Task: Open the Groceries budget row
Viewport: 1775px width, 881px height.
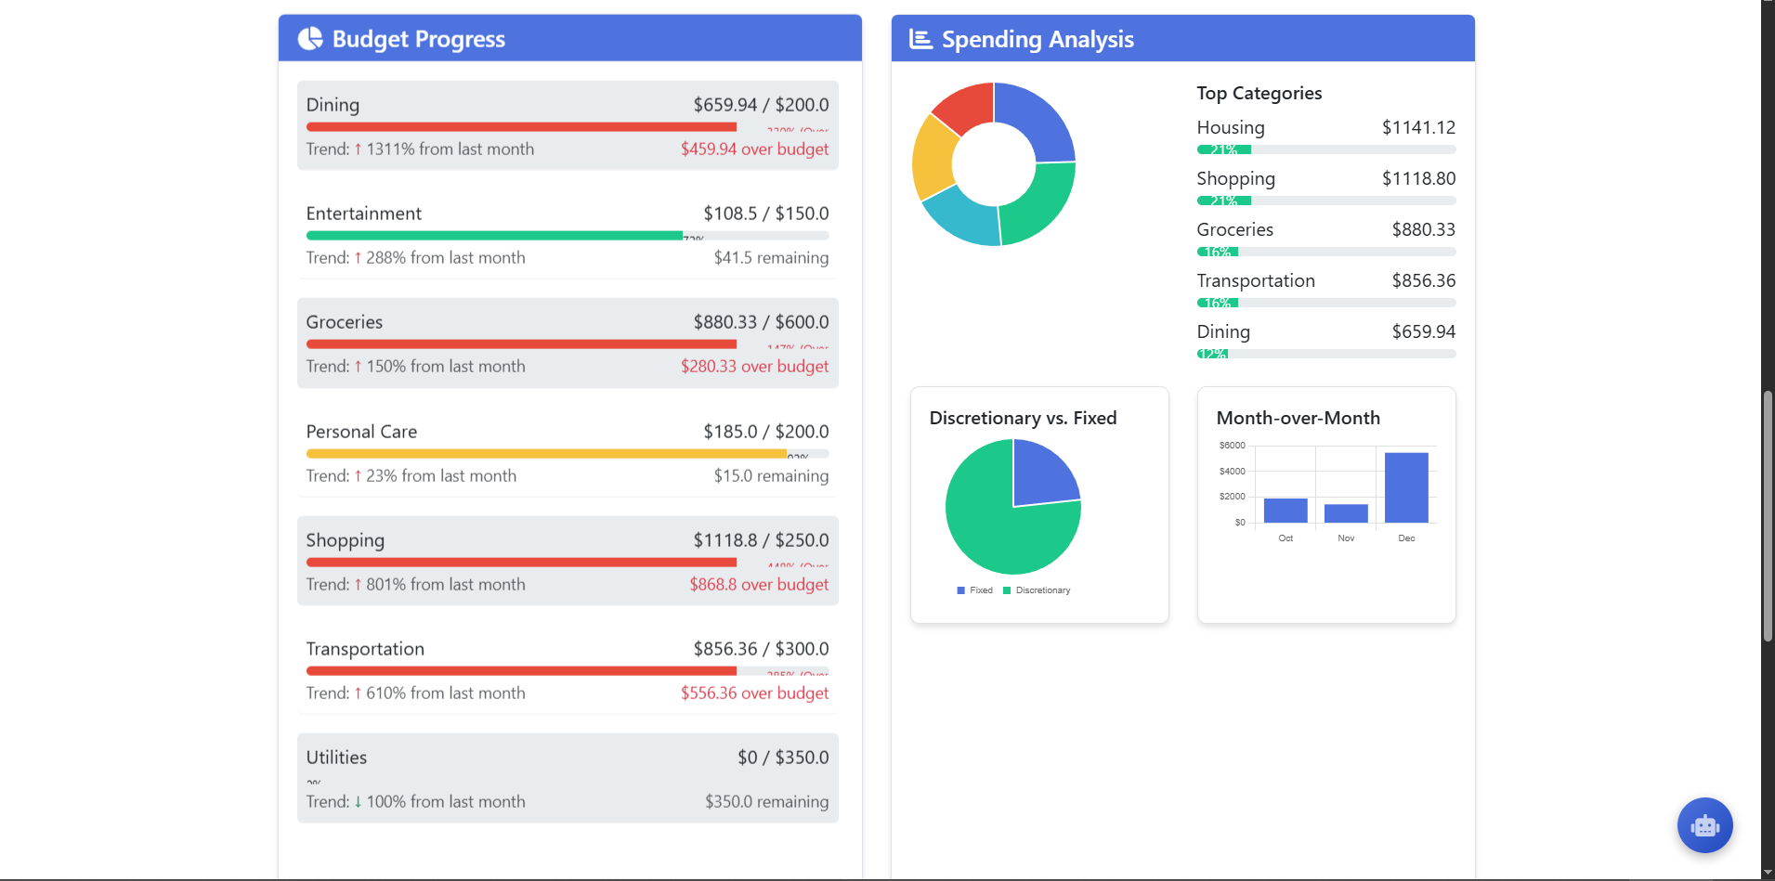Action: pyautogui.click(x=568, y=343)
